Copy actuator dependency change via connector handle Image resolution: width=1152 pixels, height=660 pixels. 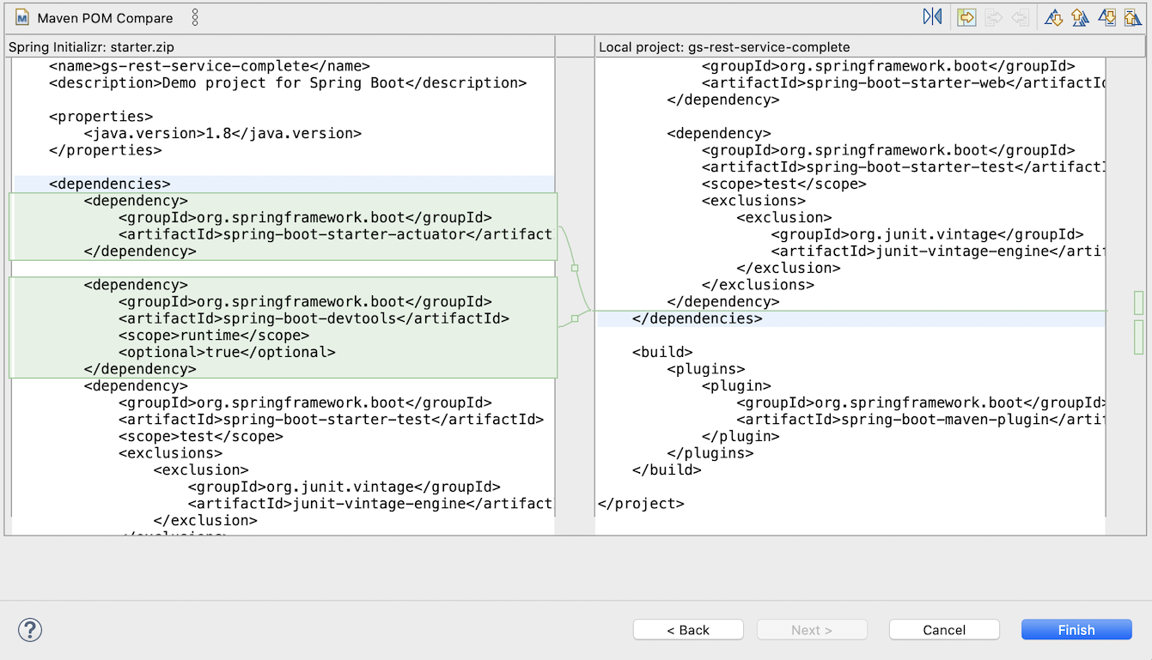pos(575,268)
